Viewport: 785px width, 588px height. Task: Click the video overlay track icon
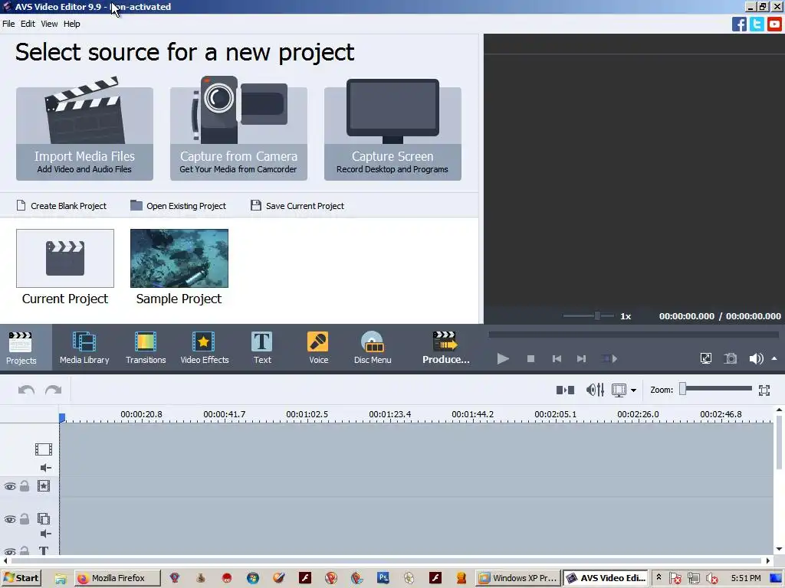coord(44,519)
